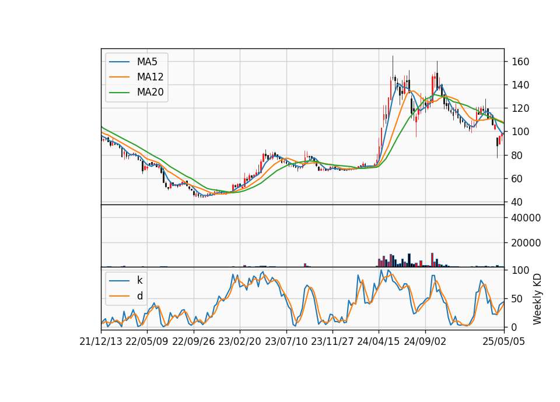Click the d legend label in KD panel
This screenshot has width=560, height=402.
click(139, 296)
